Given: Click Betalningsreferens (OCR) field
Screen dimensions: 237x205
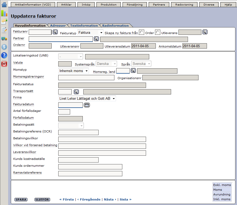Looking at the screenshot, I should click(79, 132).
